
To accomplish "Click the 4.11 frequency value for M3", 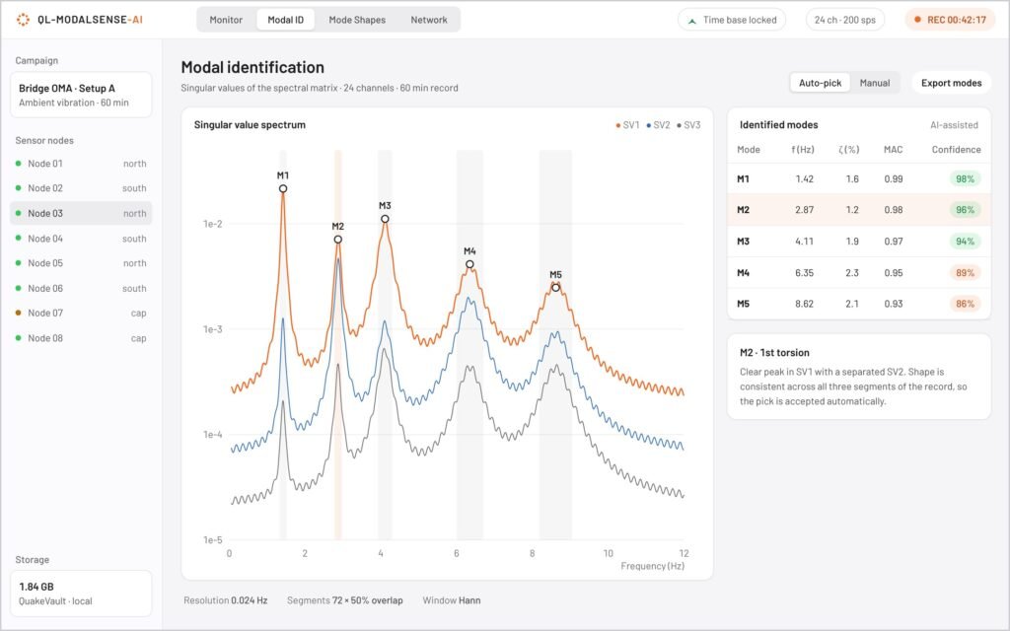I will 804,242.
